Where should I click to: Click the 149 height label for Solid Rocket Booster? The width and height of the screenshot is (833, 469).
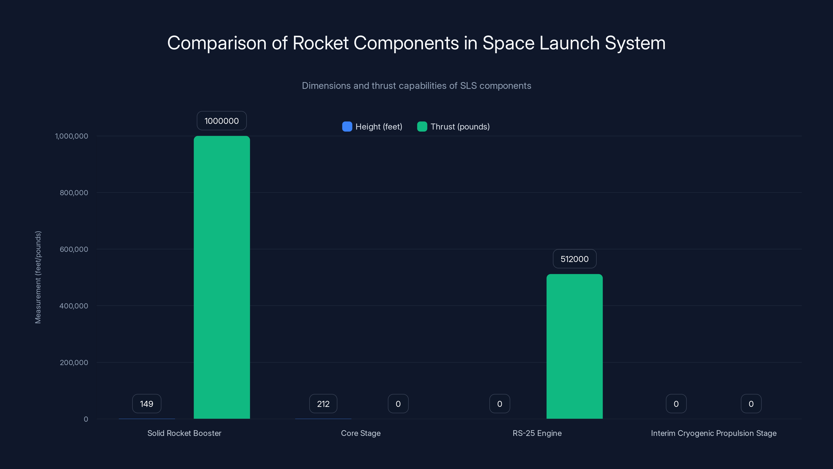[x=147, y=403]
